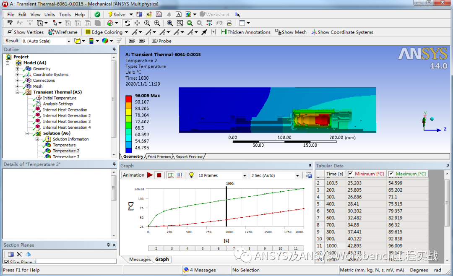The width and height of the screenshot is (453, 276).
Task: Click the dark blue 48.795 legend color
Action: click(129, 151)
